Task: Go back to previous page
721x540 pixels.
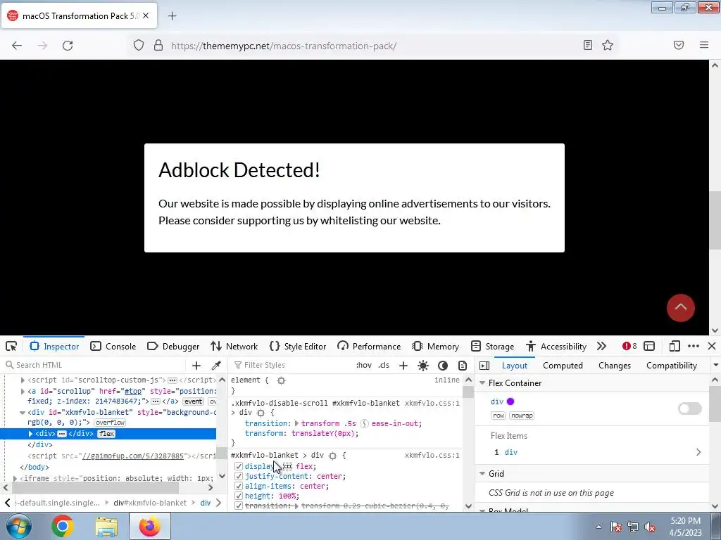Action: click(x=17, y=46)
